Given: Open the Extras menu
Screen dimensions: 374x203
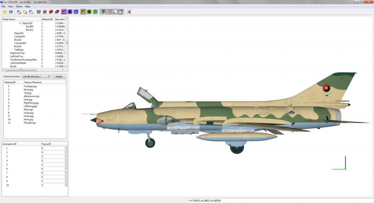Looking at the screenshot, I should (19, 7).
